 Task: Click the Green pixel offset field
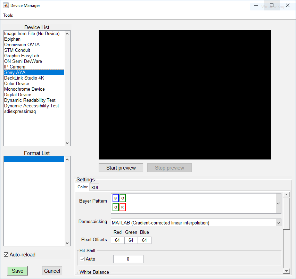(131, 240)
